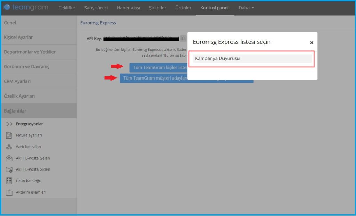Select Kişisel Ayarlar in the sidebar
Image resolution: width=356 pixels, height=216 pixels.
click(x=39, y=37)
